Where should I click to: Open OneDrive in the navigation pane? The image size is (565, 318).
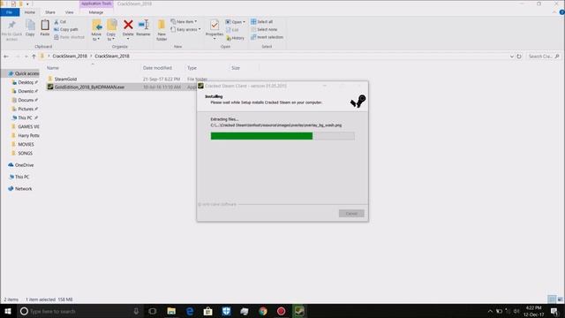(21, 165)
